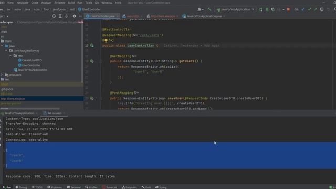336x189 pixels.
Task: Rerun JavaForYouApplication from the toolbar
Action: click(x=260, y=9)
